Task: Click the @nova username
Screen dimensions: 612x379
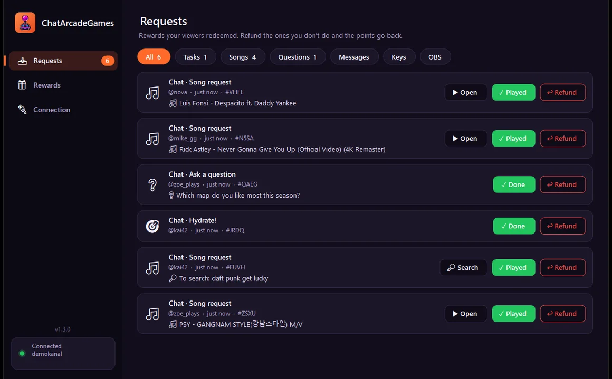Action: (x=178, y=92)
